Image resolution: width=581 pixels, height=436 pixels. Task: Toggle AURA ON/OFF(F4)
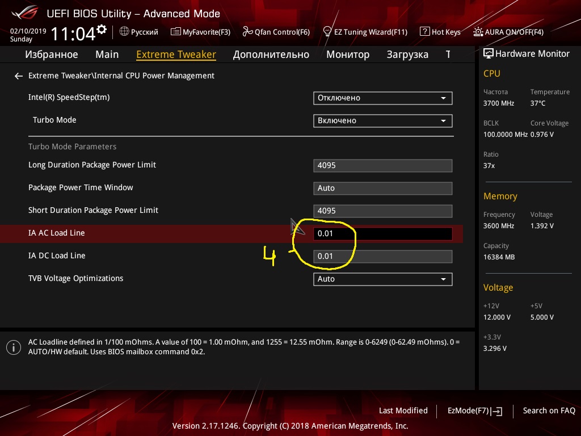514,32
